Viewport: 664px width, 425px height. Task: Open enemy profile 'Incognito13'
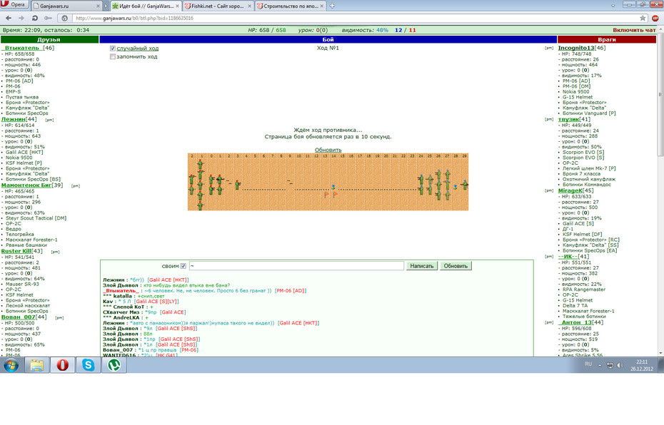(576, 48)
